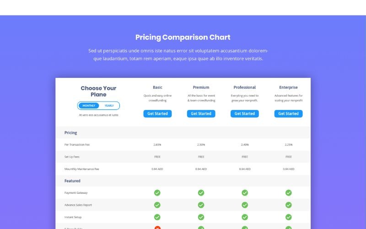Click Instant Setup checkmark under Enterprise column
The height and width of the screenshot is (229, 366).
289,217
